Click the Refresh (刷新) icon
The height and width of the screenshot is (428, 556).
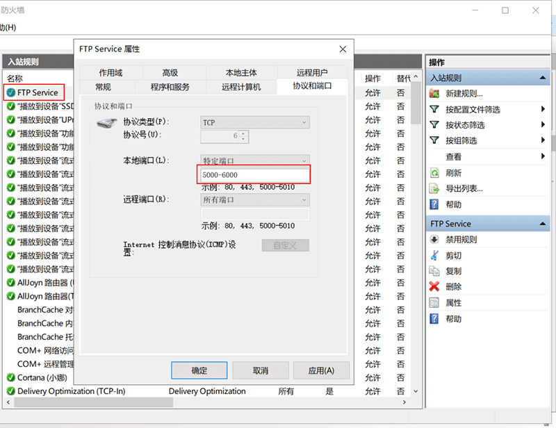[x=434, y=173]
